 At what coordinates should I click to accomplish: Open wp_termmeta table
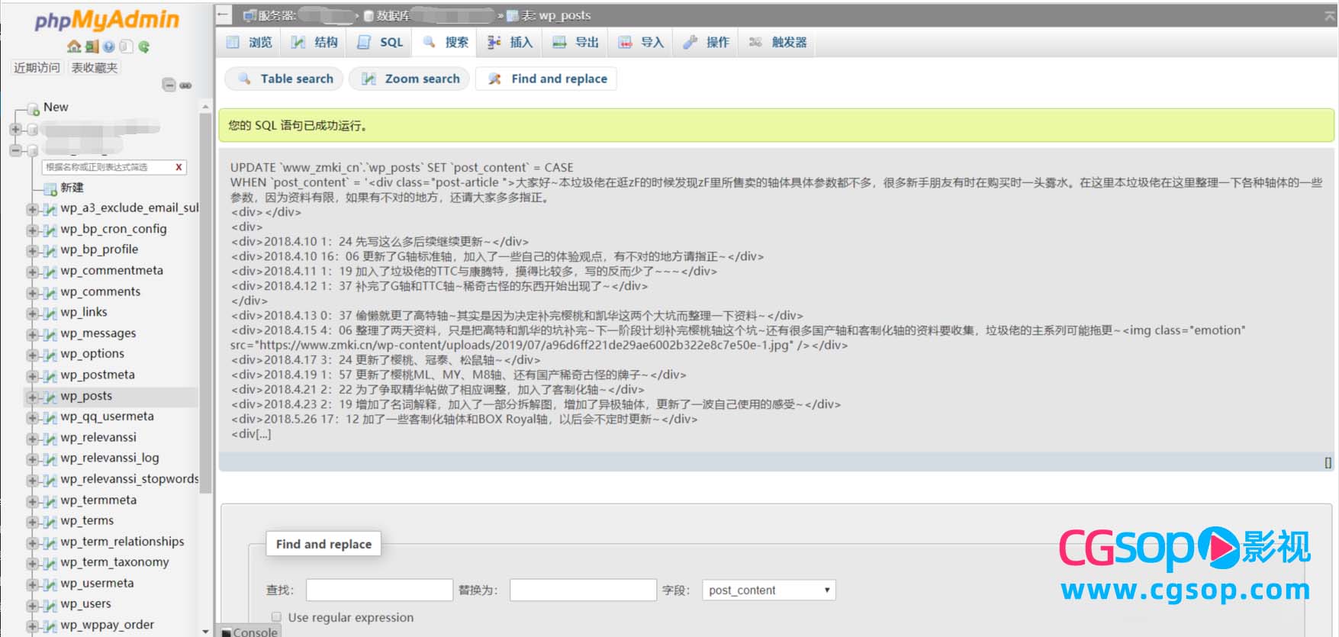[98, 500]
